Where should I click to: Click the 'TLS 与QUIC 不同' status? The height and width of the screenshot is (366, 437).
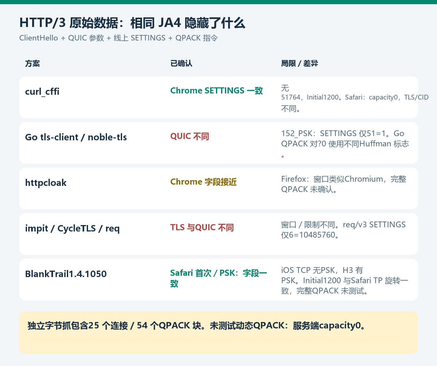[202, 228]
